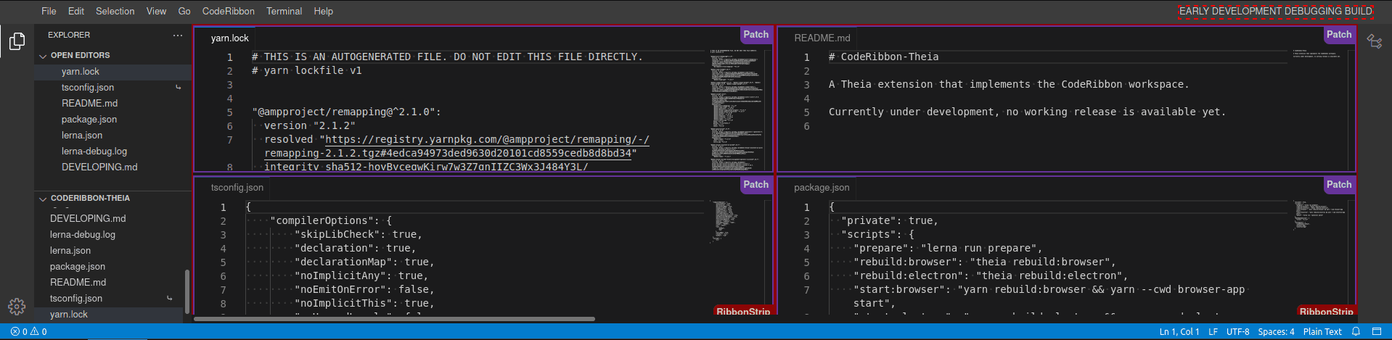
Task: Change indentation Spaces: 4
Action: [1276, 332]
